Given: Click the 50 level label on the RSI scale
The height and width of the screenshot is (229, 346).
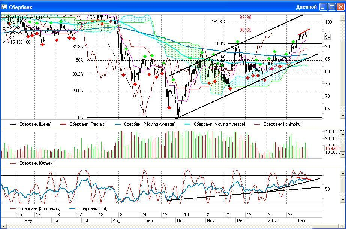Looking at the screenshot, I should [x=327, y=189].
